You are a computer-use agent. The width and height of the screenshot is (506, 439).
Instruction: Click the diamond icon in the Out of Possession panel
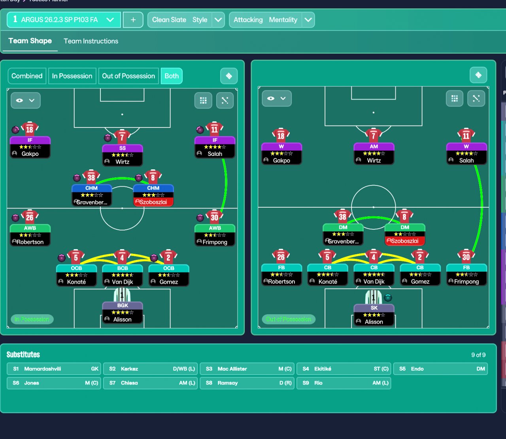pos(478,75)
